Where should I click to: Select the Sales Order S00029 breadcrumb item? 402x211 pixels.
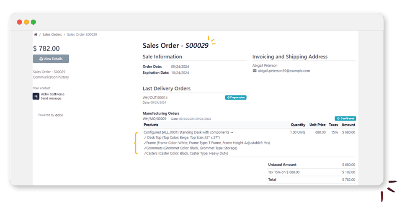[82, 34]
